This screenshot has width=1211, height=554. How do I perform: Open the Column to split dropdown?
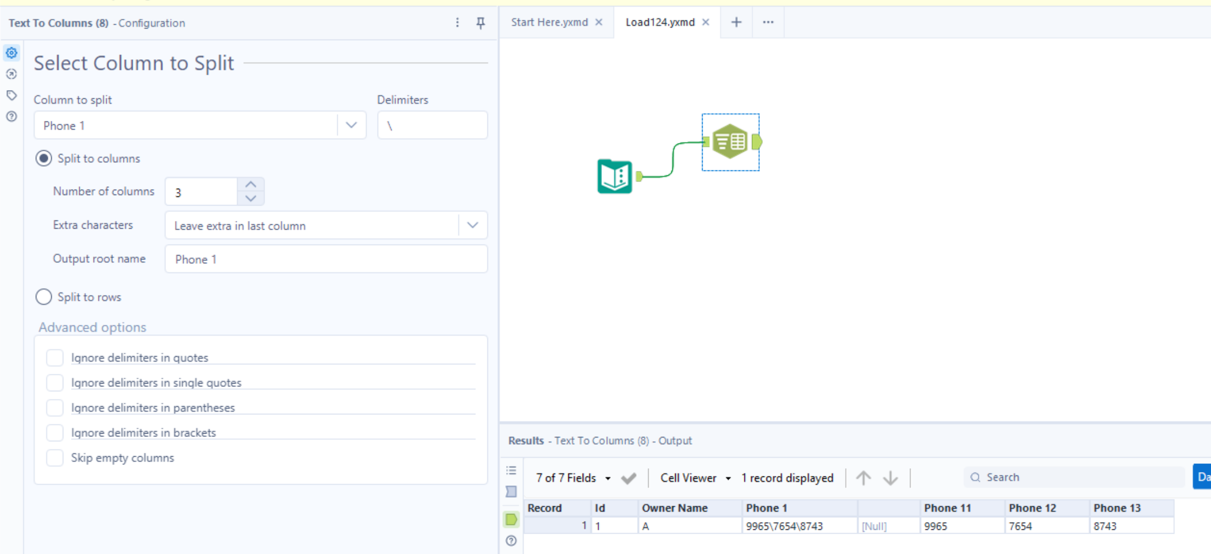[352, 125]
